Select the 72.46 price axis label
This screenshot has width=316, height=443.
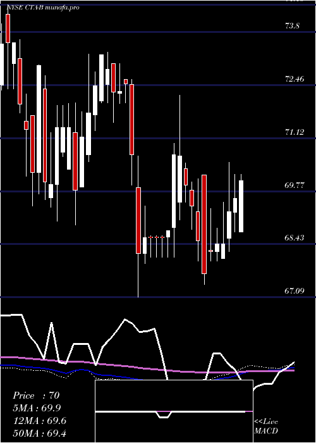pos(295,79)
